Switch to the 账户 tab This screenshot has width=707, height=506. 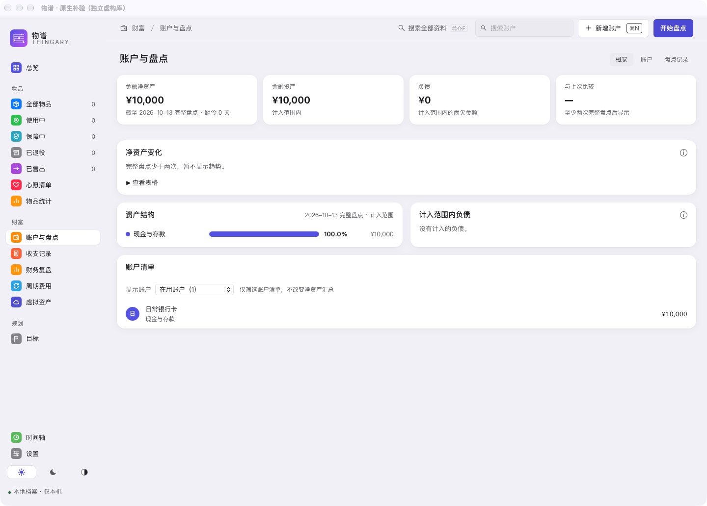pos(647,59)
